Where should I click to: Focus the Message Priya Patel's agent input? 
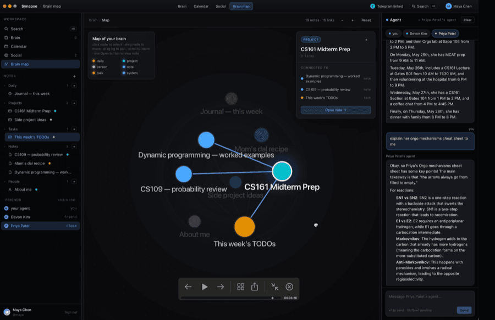[430, 297]
